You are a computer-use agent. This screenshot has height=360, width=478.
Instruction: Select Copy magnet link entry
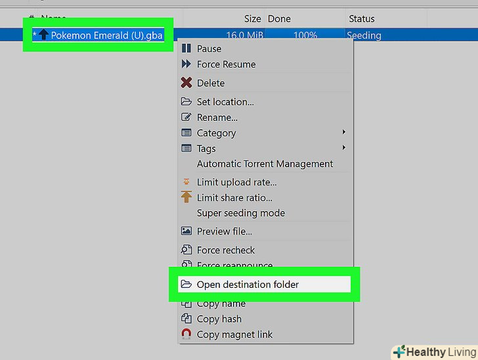tap(265, 334)
